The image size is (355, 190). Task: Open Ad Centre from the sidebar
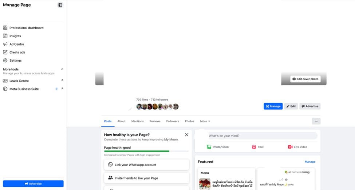tap(33, 44)
